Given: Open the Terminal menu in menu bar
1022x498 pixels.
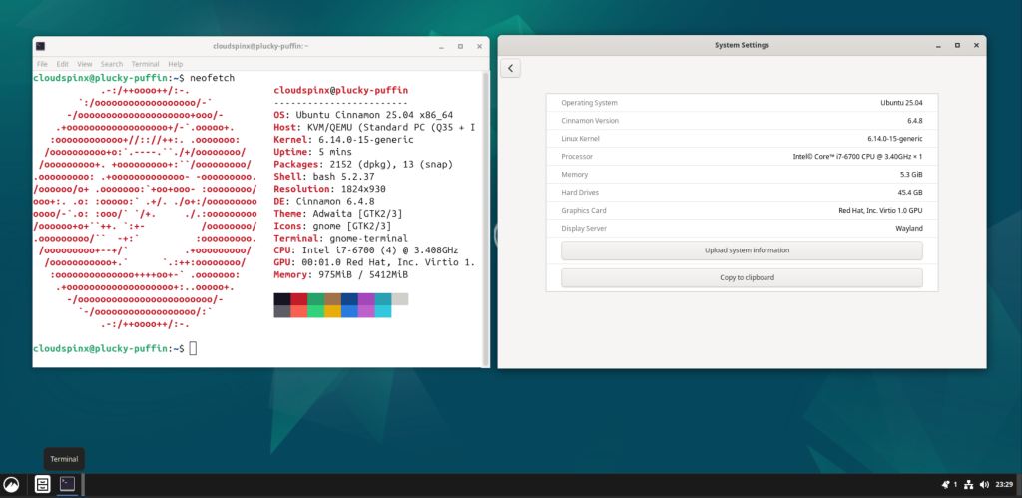Looking at the screenshot, I should (x=145, y=64).
